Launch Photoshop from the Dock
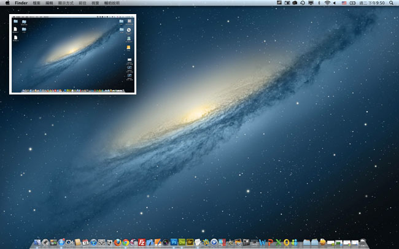 point(174,242)
